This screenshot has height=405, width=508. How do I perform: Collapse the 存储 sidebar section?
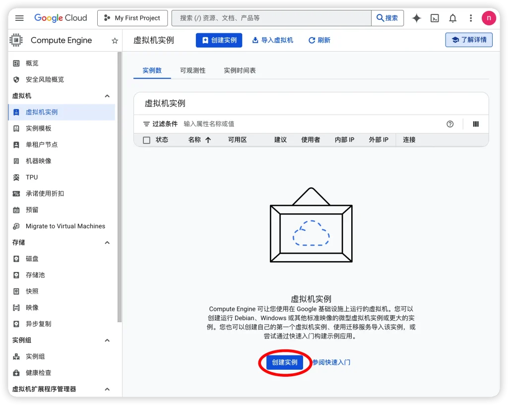click(x=107, y=242)
